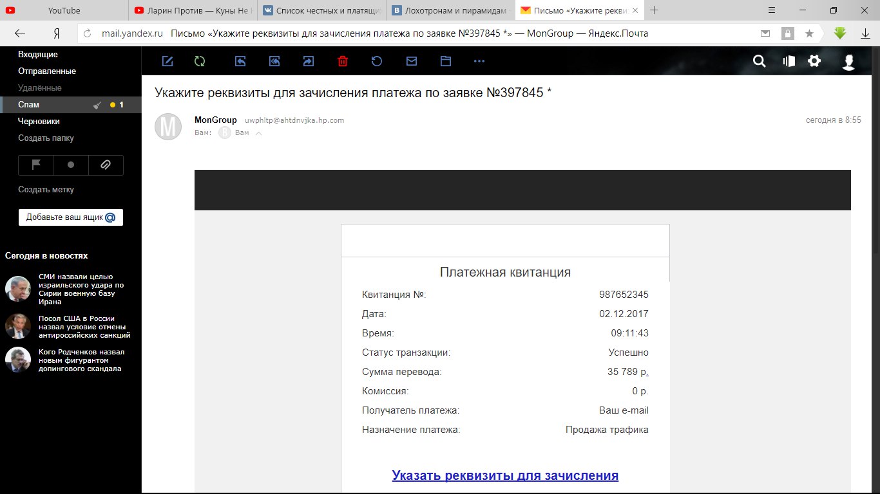This screenshot has height=494, width=880.
Task: Filter messages with attachments via paperclip icon
Action: coord(106,165)
